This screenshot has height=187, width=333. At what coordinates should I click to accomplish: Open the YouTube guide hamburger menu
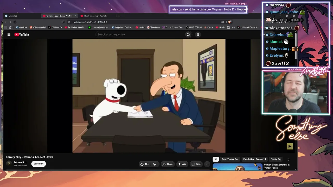tap(9, 35)
